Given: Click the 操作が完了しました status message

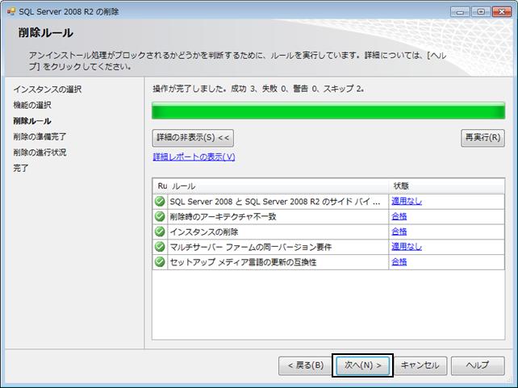Looking at the screenshot, I should click(x=258, y=89).
